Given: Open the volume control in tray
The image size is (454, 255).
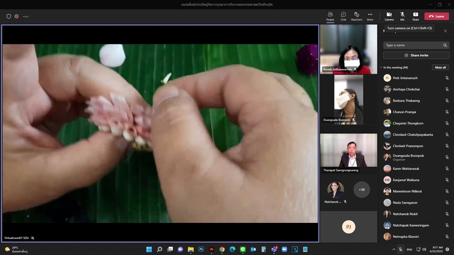Looking at the screenshot, I should 425,249.
